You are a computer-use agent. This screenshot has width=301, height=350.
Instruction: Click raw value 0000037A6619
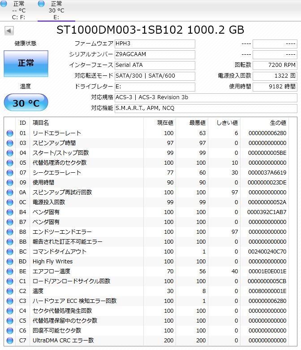click(267, 173)
